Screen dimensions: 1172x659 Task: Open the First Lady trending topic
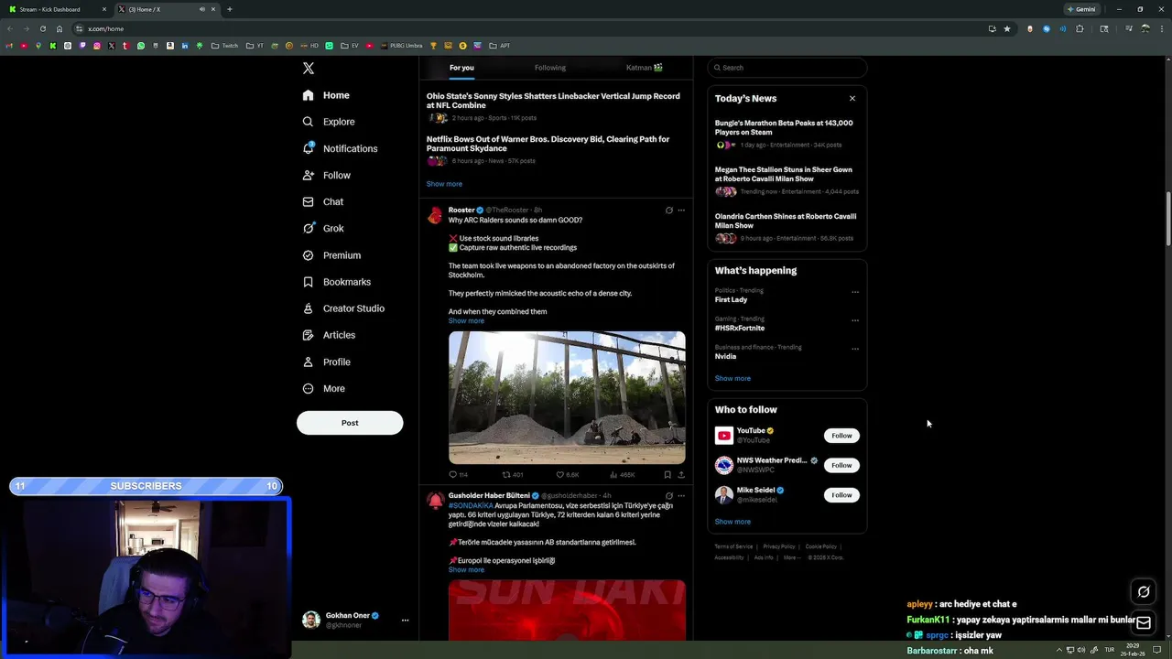[731, 300]
